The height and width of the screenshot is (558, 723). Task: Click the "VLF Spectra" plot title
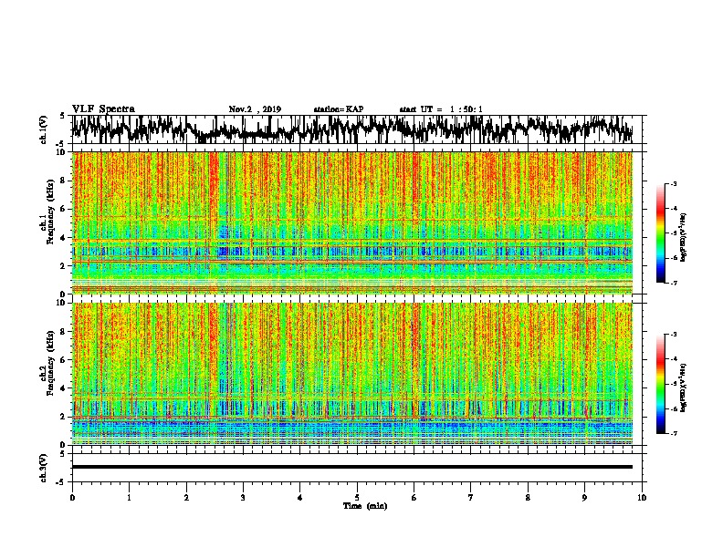click(x=103, y=109)
